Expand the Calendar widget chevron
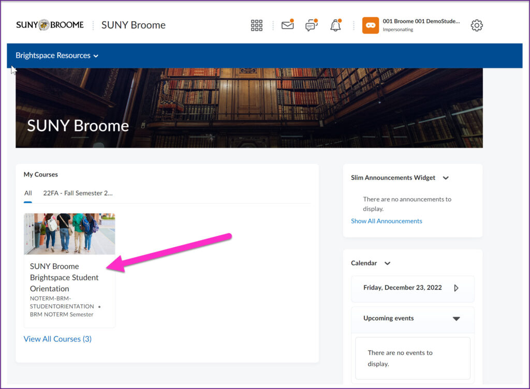The height and width of the screenshot is (389, 530). (x=387, y=263)
